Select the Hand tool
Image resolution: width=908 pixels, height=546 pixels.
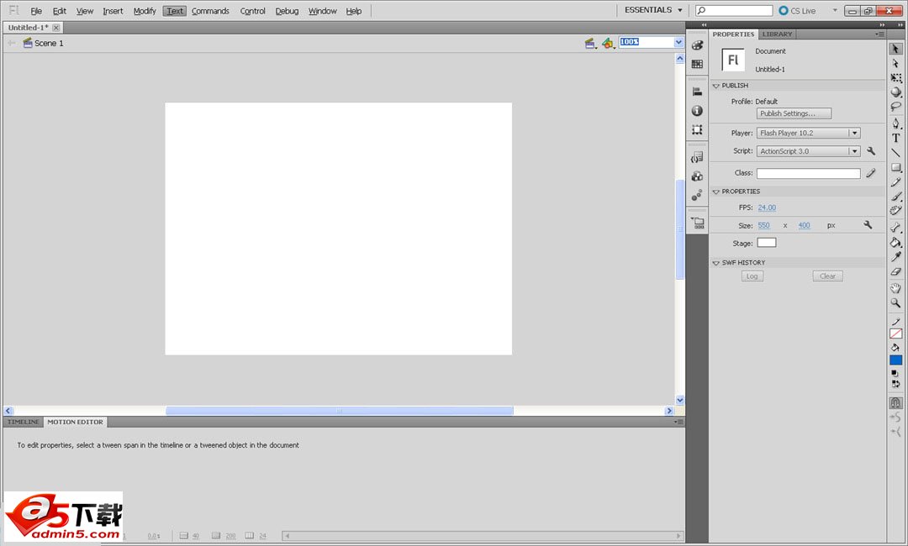pos(896,287)
